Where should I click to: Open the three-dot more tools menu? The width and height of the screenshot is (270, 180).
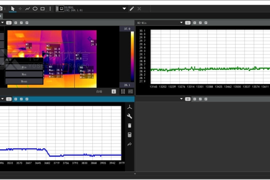pos(50,9)
